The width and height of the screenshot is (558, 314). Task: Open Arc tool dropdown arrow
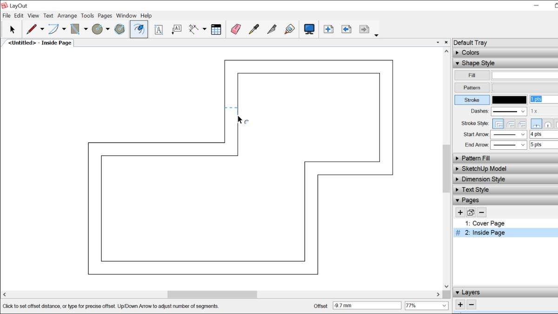pyautogui.click(x=64, y=29)
